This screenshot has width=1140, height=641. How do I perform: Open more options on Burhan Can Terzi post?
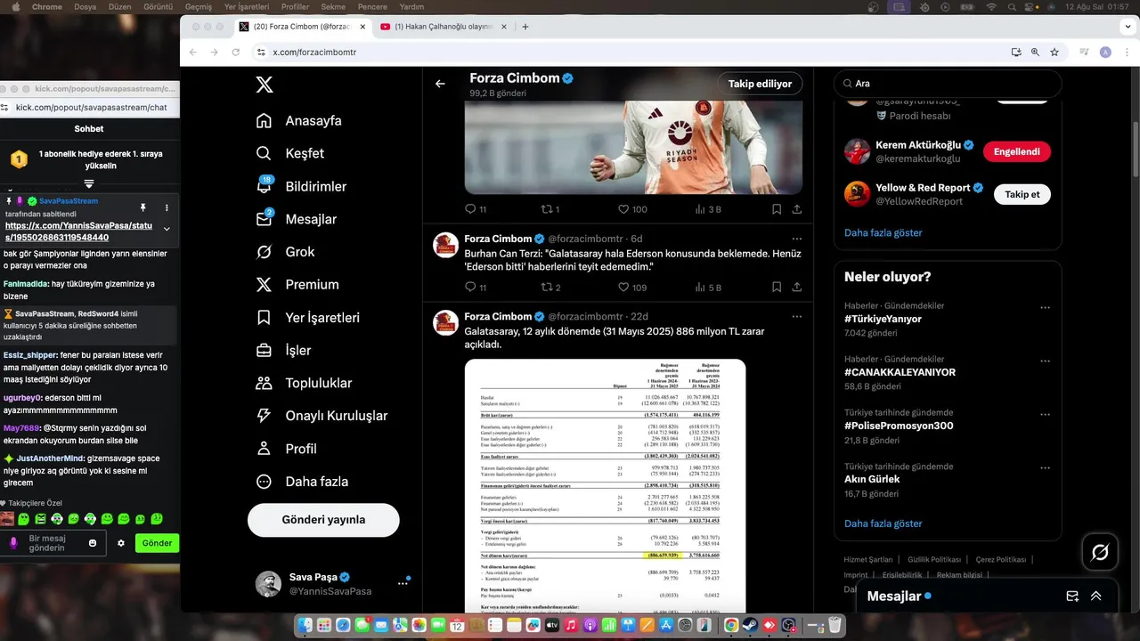797,239
